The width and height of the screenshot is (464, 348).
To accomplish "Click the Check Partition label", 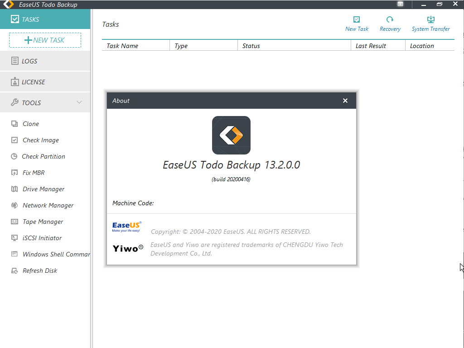I will [x=43, y=156].
